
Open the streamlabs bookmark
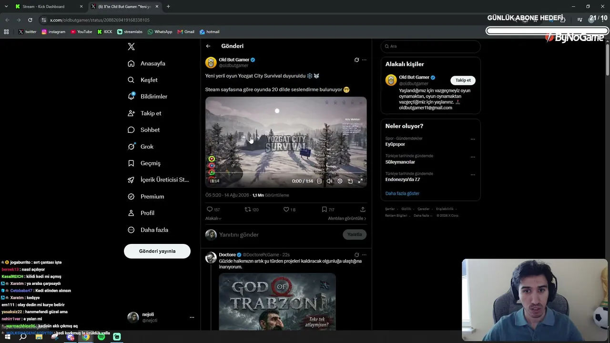[130, 32]
